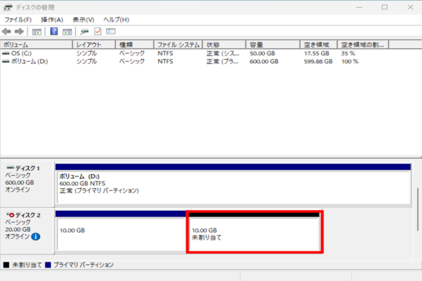Image resolution: width=422 pixels, height=281 pixels.
Task: Open the ファイル(F) menu
Action: click(18, 20)
